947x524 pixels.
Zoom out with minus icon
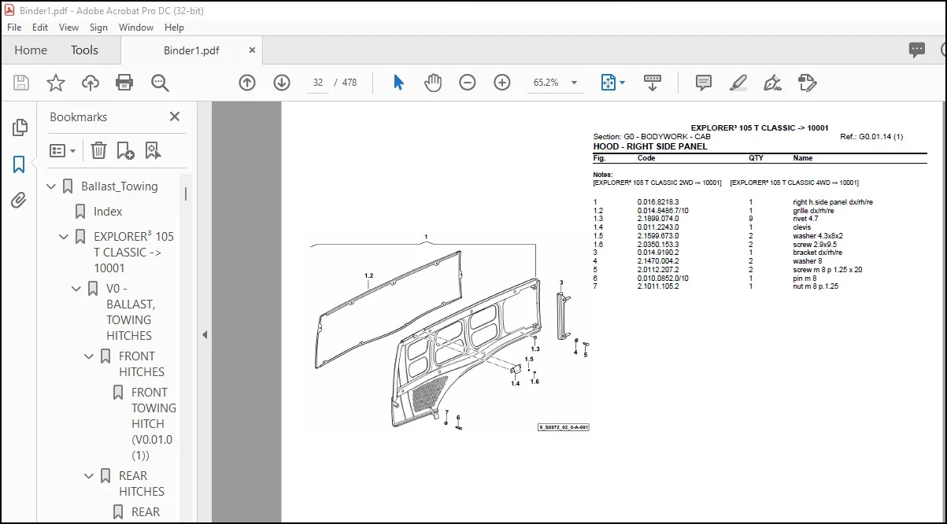(468, 83)
